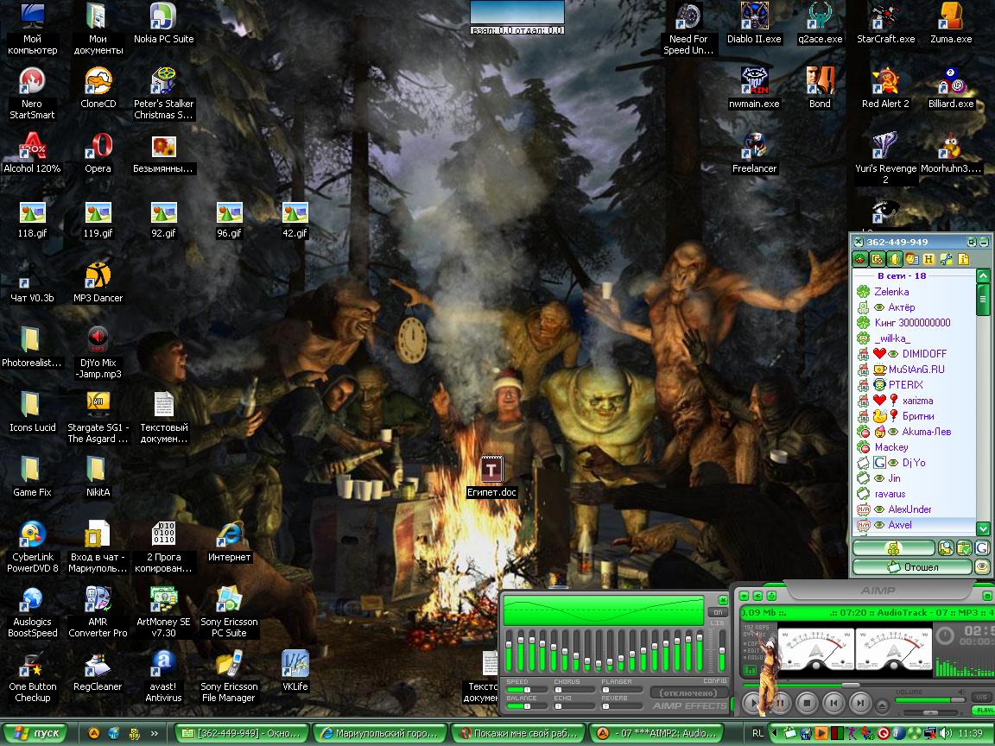Expand hidden quick launch icons chevron
The image size is (995, 746).
tap(155, 733)
